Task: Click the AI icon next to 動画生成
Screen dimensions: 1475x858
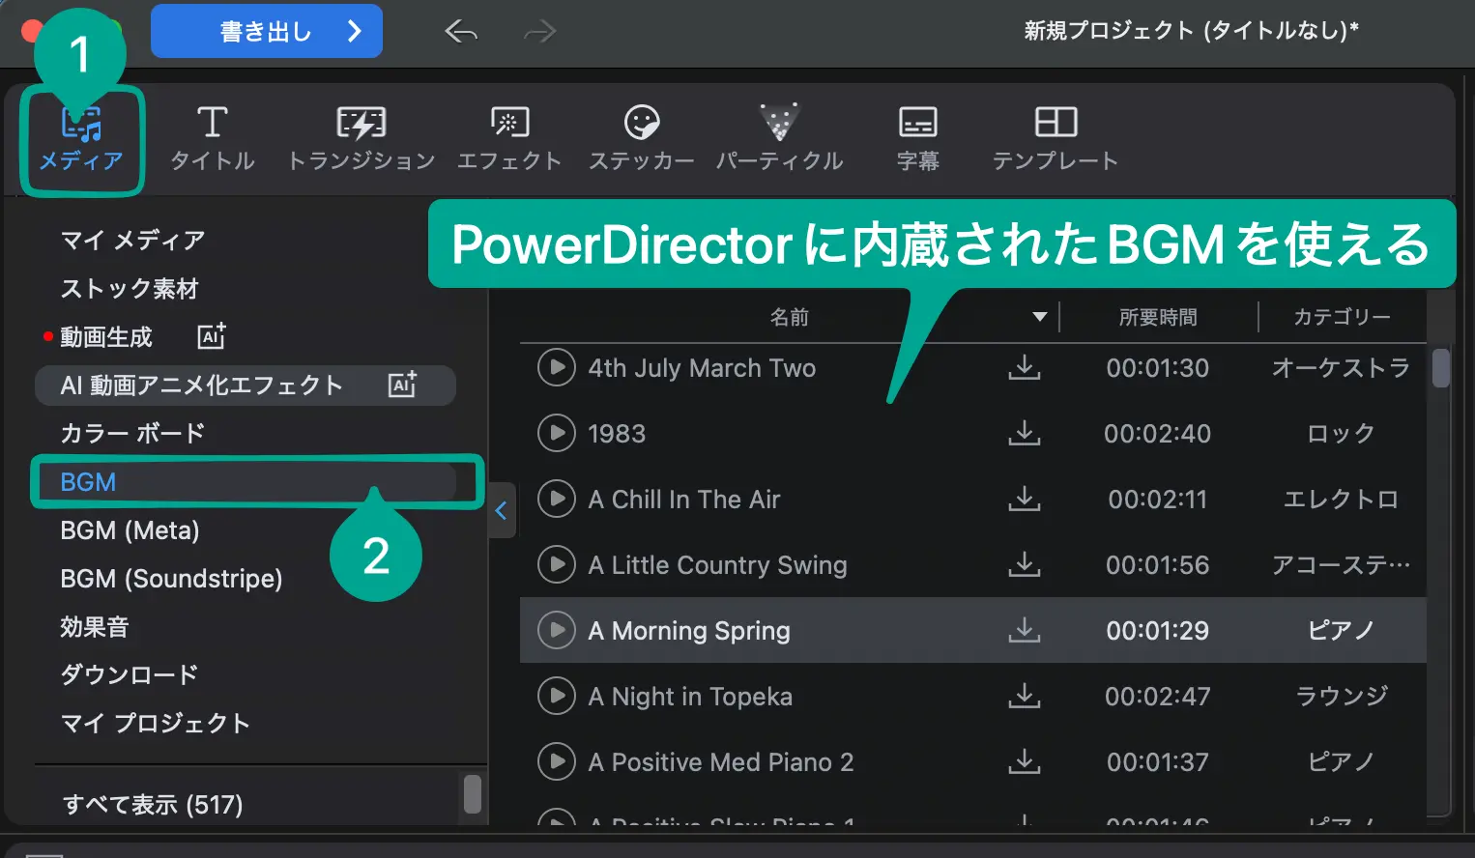Action: (x=212, y=335)
